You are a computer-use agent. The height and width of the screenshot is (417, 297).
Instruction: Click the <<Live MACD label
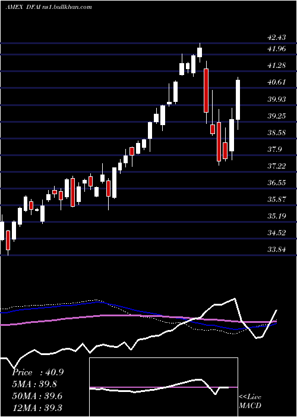pyautogui.click(x=250, y=401)
